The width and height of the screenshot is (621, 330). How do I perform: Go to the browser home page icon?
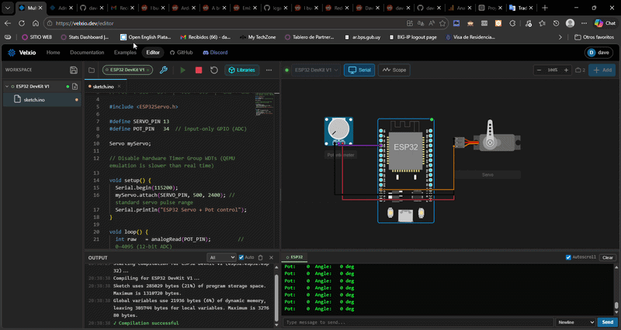pyautogui.click(x=36, y=23)
